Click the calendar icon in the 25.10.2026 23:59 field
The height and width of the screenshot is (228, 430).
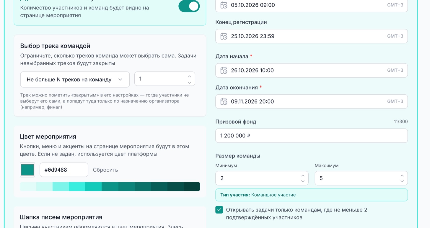[224, 36]
